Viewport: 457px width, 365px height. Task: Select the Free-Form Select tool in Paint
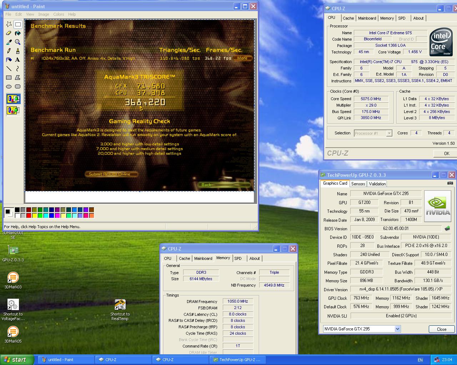(x=9, y=24)
